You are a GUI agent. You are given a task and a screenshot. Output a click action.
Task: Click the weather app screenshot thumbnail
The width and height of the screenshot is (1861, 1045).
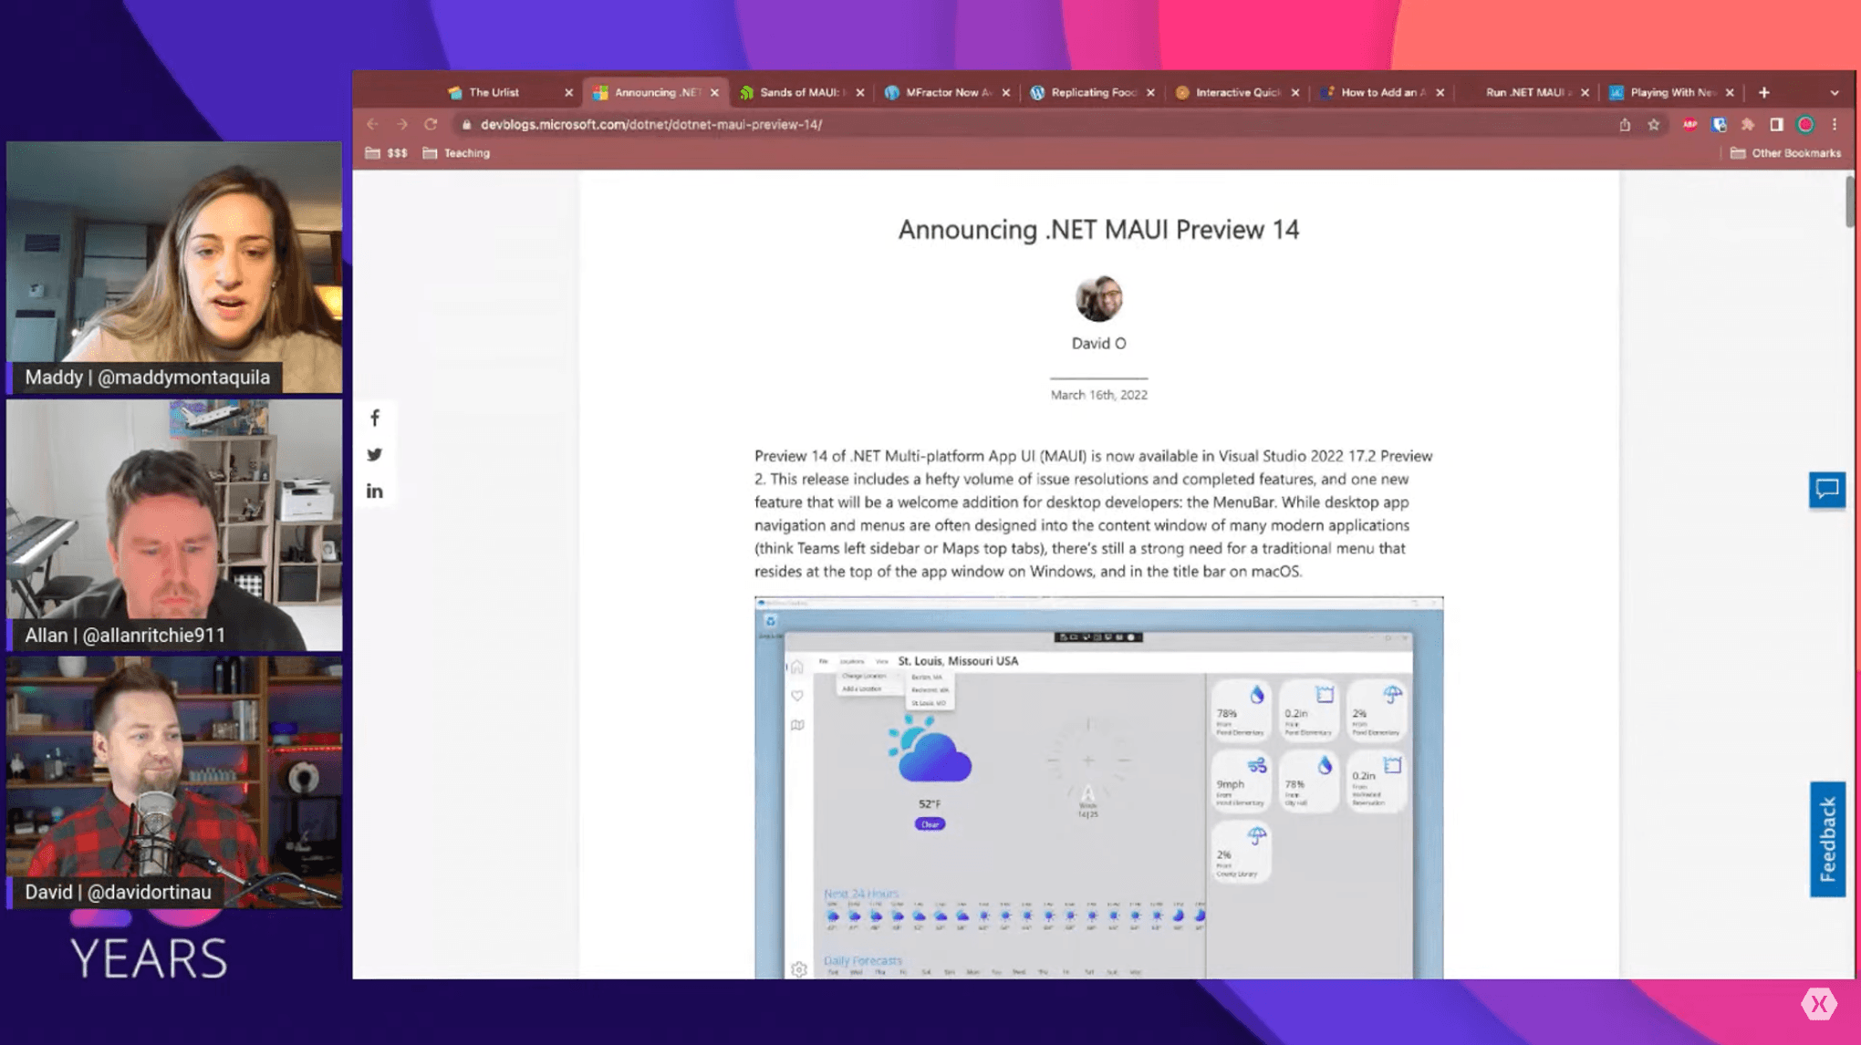click(1098, 786)
